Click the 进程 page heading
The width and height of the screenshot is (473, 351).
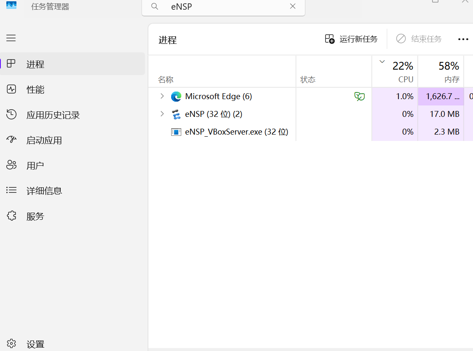(x=167, y=40)
